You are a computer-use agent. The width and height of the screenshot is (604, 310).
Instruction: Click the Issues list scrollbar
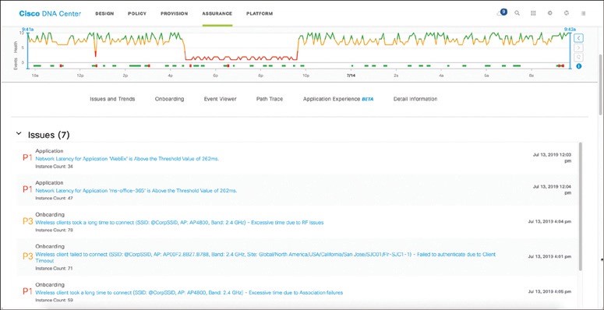[x=581, y=206]
